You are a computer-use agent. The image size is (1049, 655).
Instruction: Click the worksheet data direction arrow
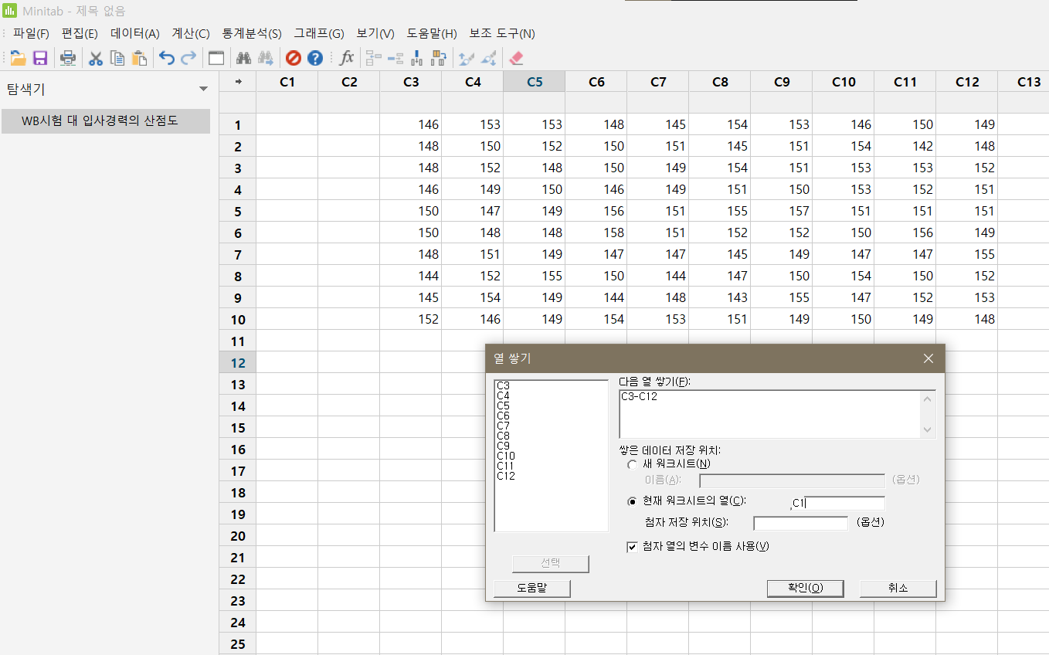tap(238, 82)
